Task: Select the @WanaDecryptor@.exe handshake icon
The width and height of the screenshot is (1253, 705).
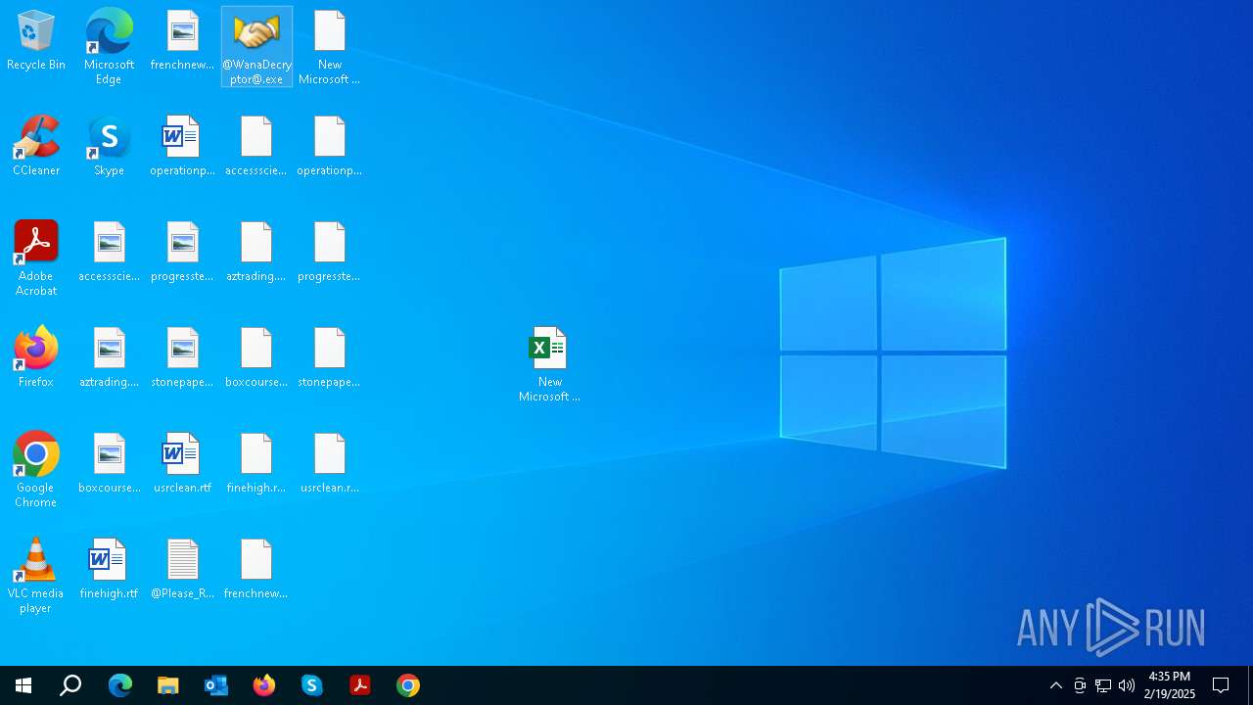Action: [x=256, y=47]
